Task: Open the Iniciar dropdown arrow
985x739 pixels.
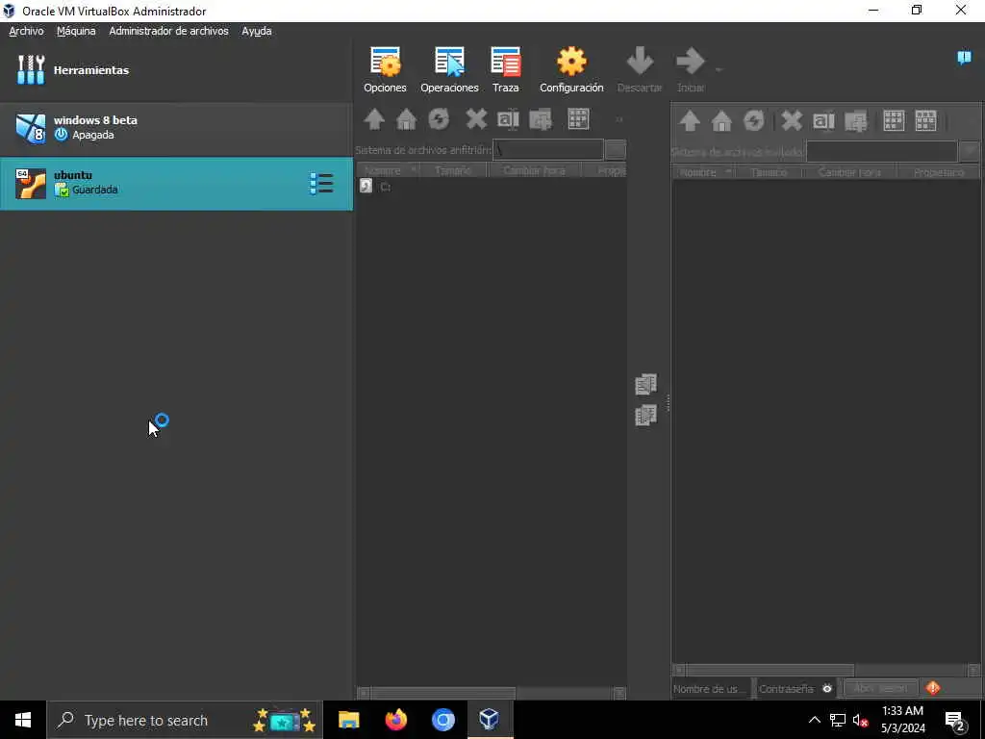Action: pos(718,69)
